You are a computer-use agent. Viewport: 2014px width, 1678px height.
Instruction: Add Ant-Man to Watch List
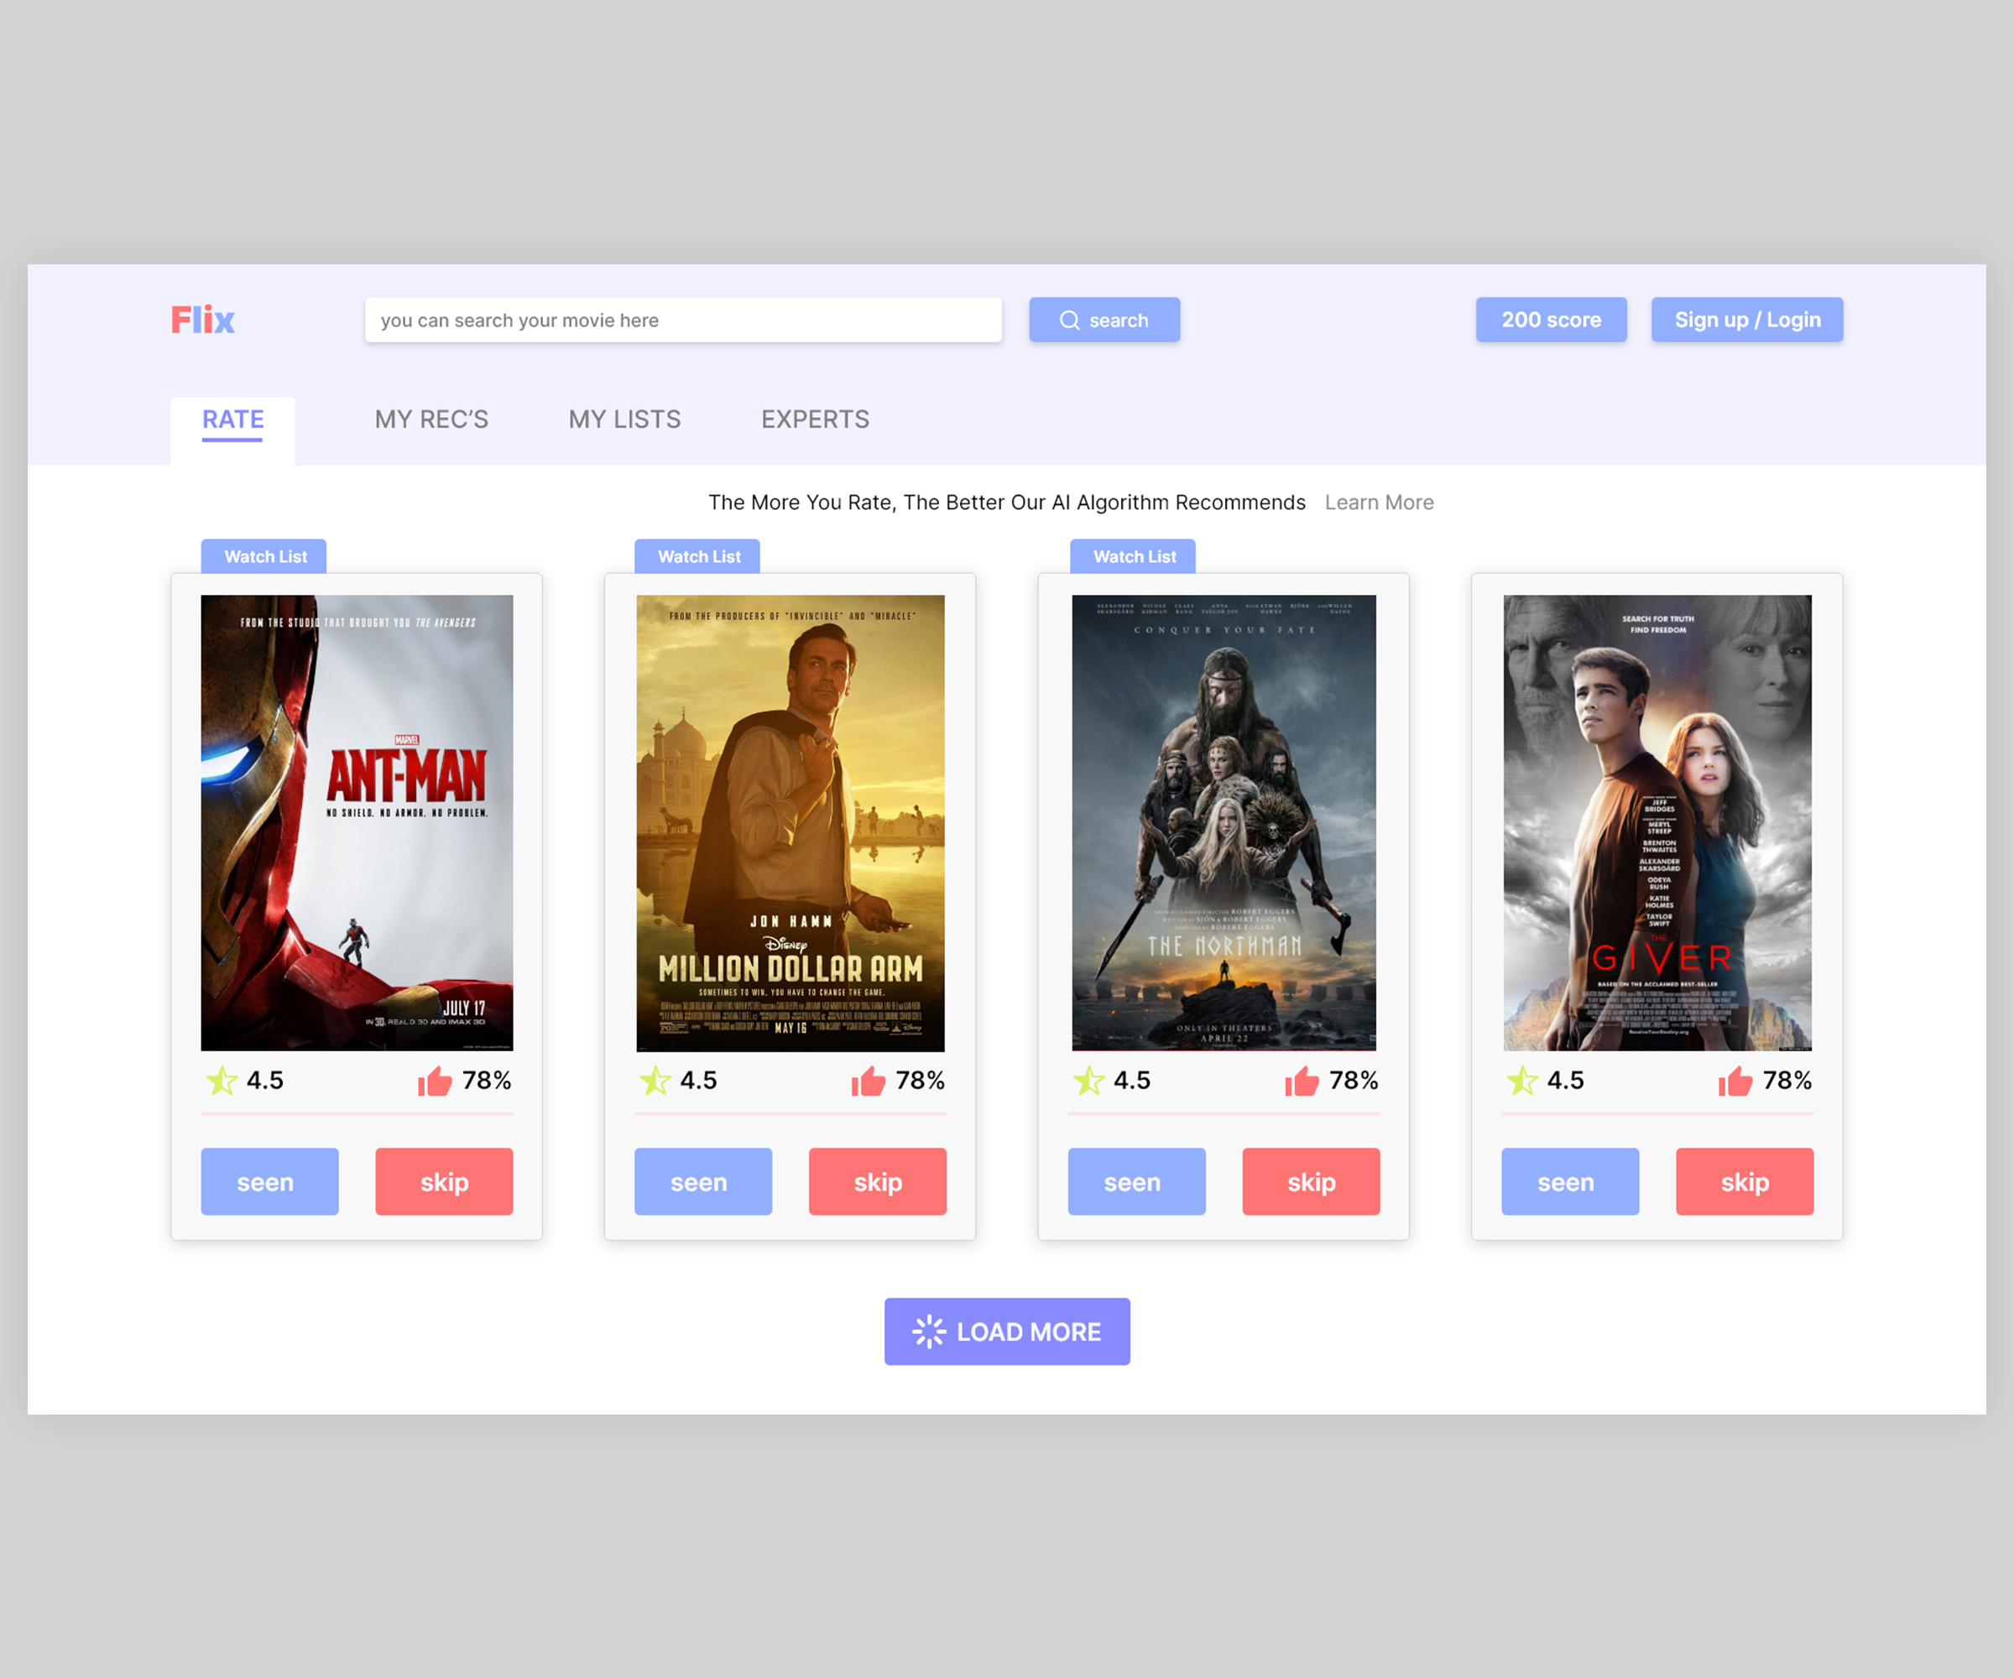pyautogui.click(x=263, y=556)
